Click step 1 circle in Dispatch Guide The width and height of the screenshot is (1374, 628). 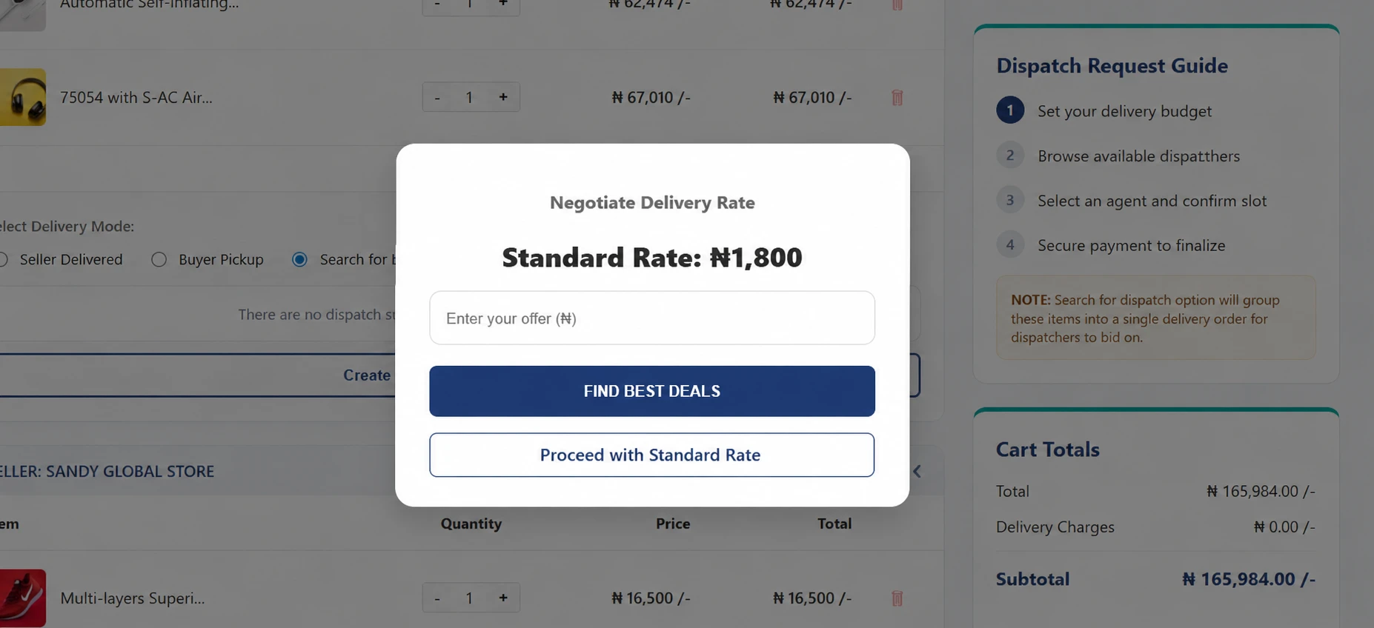[1009, 110]
